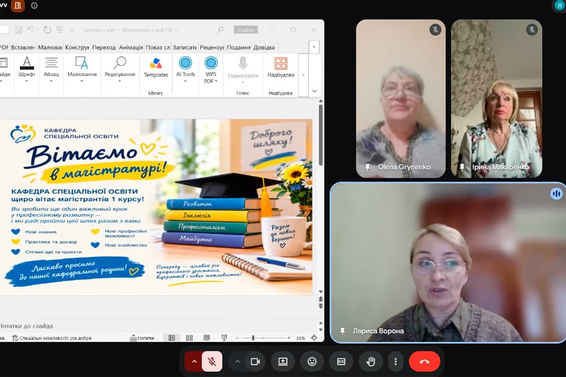The image size is (566, 377).
Task: Click the search magnifier in PowerPoint's title bar
Action: (x=220, y=30)
